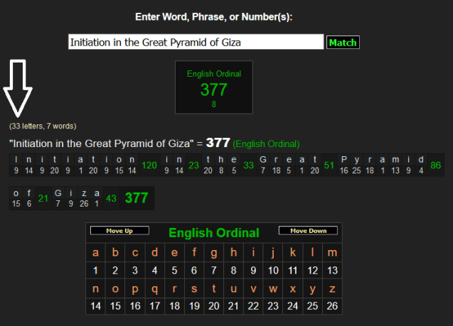Screen dimensions: 453x326
Task: Click the Move Down button
Action: coord(308,231)
